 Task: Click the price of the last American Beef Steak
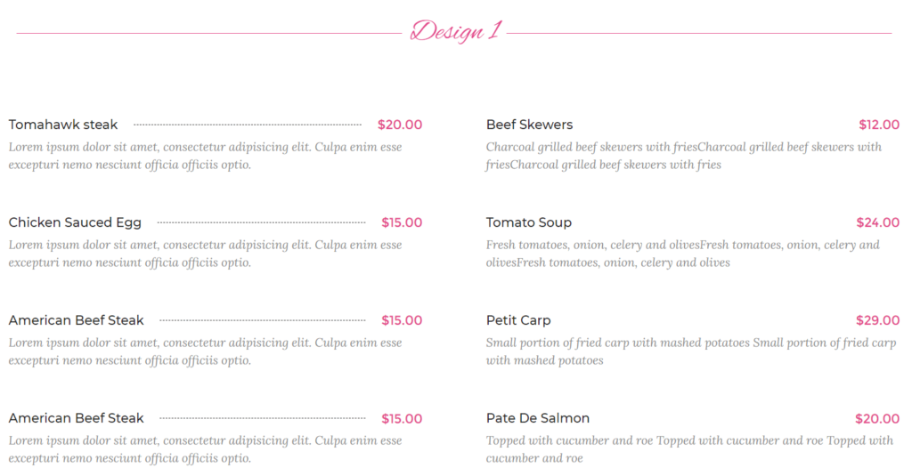[x=402, y=418]
